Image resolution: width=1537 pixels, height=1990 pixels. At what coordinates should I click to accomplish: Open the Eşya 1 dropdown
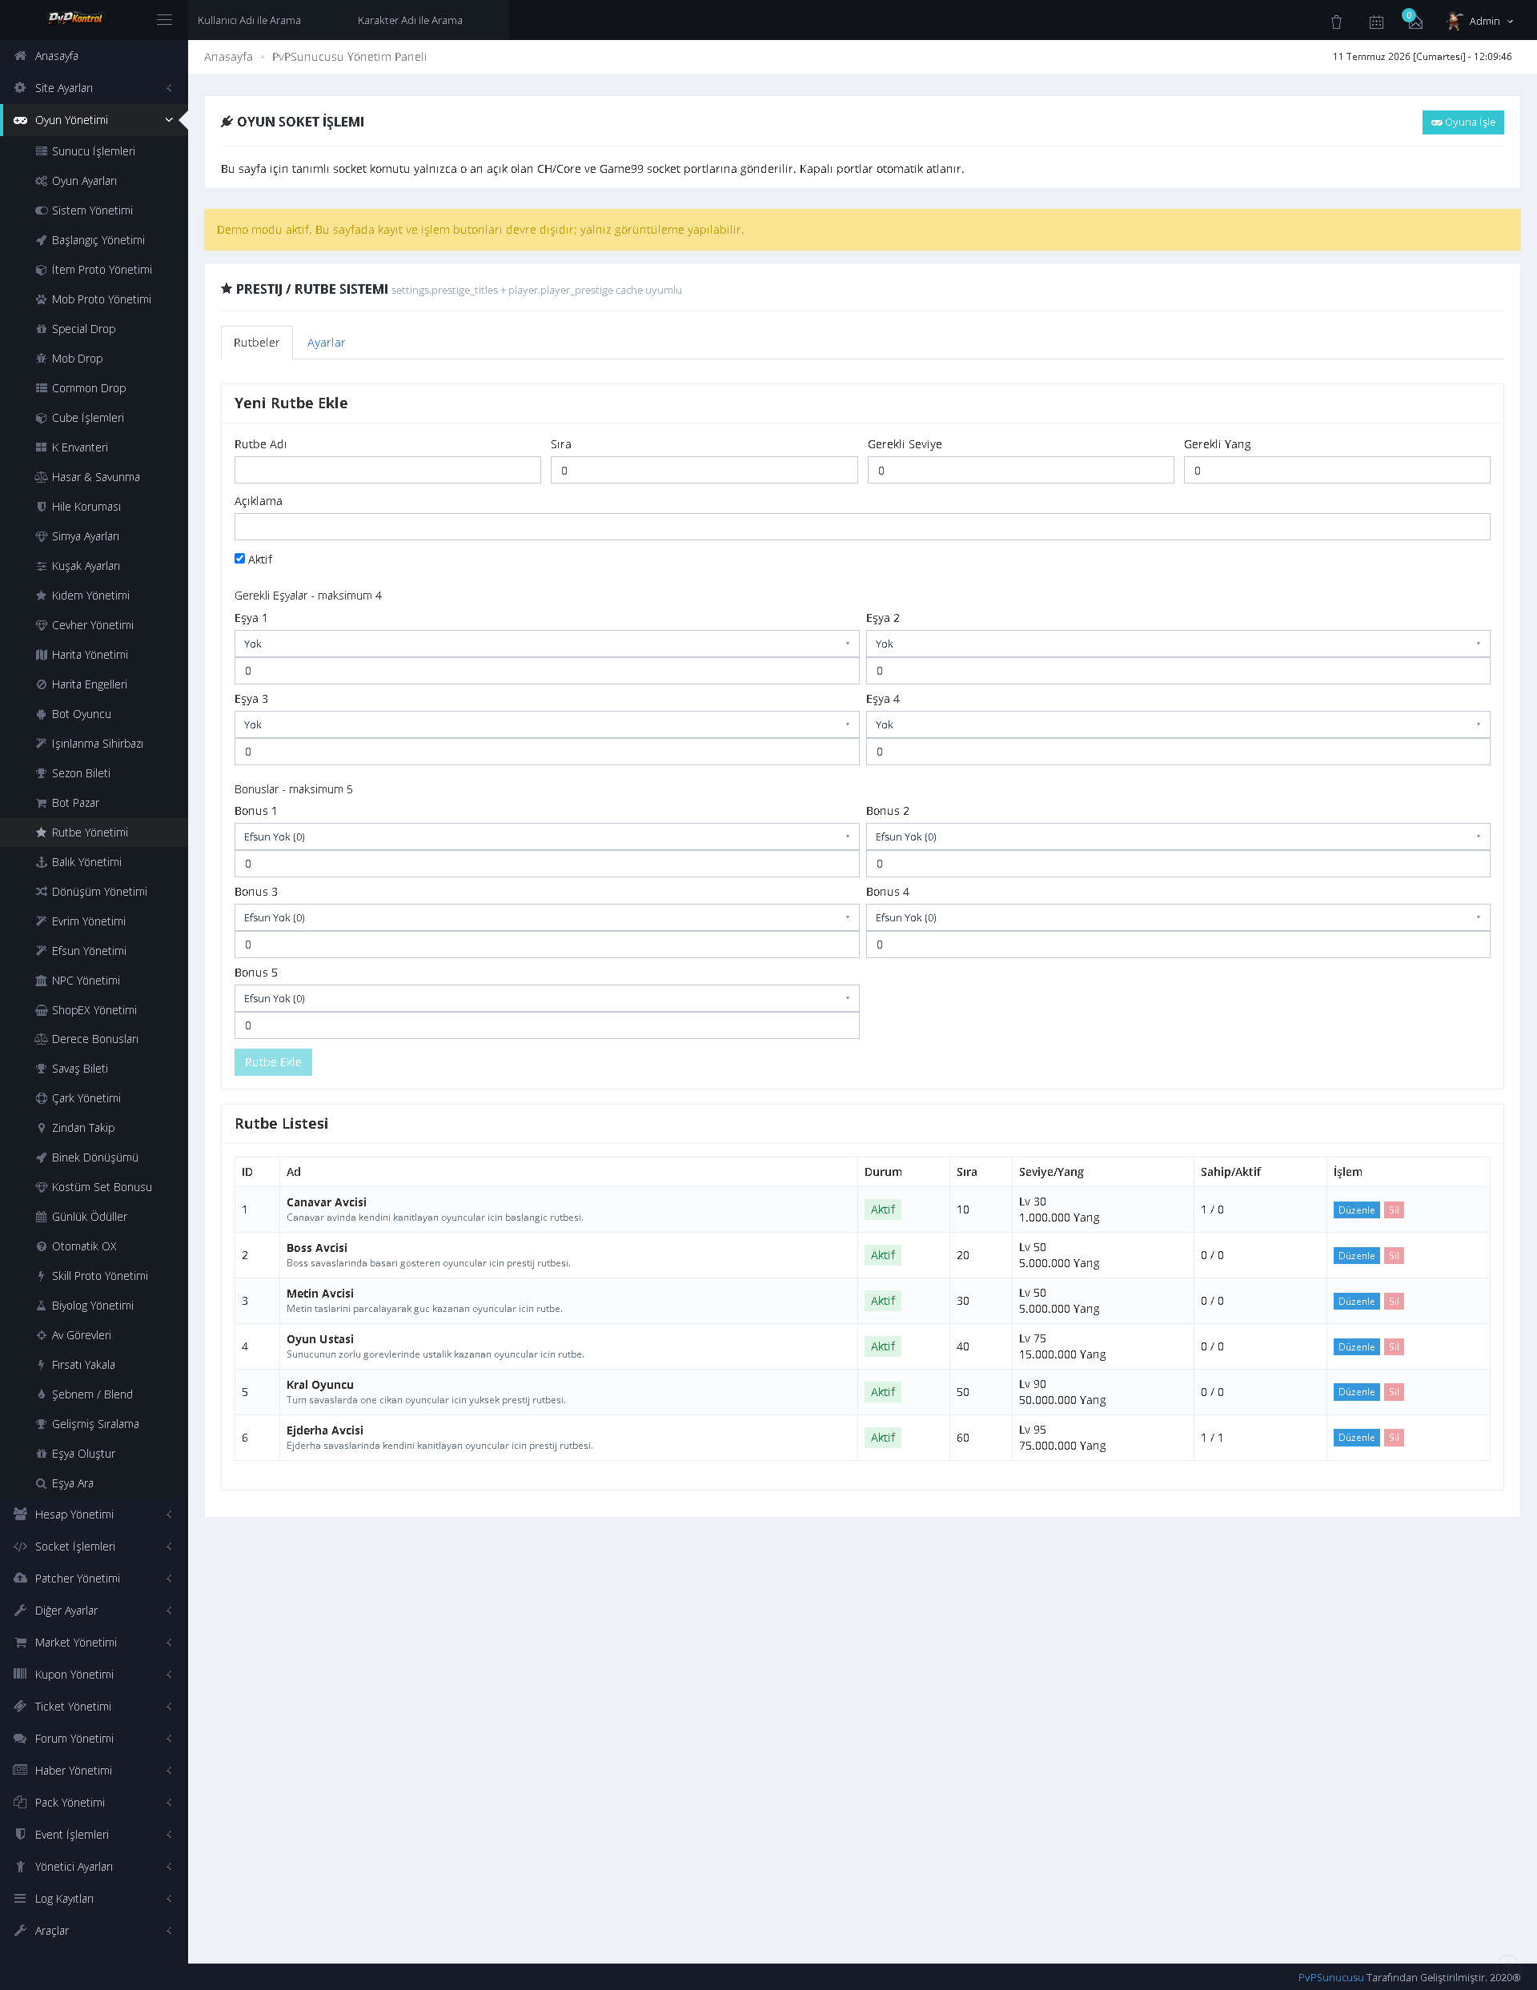coord(547,644)
